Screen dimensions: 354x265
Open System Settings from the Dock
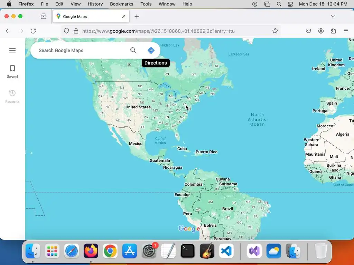pos(149,251)
